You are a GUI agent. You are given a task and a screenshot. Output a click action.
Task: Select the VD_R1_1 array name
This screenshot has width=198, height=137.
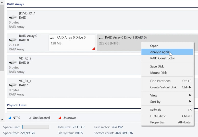(x=25, y=81)
